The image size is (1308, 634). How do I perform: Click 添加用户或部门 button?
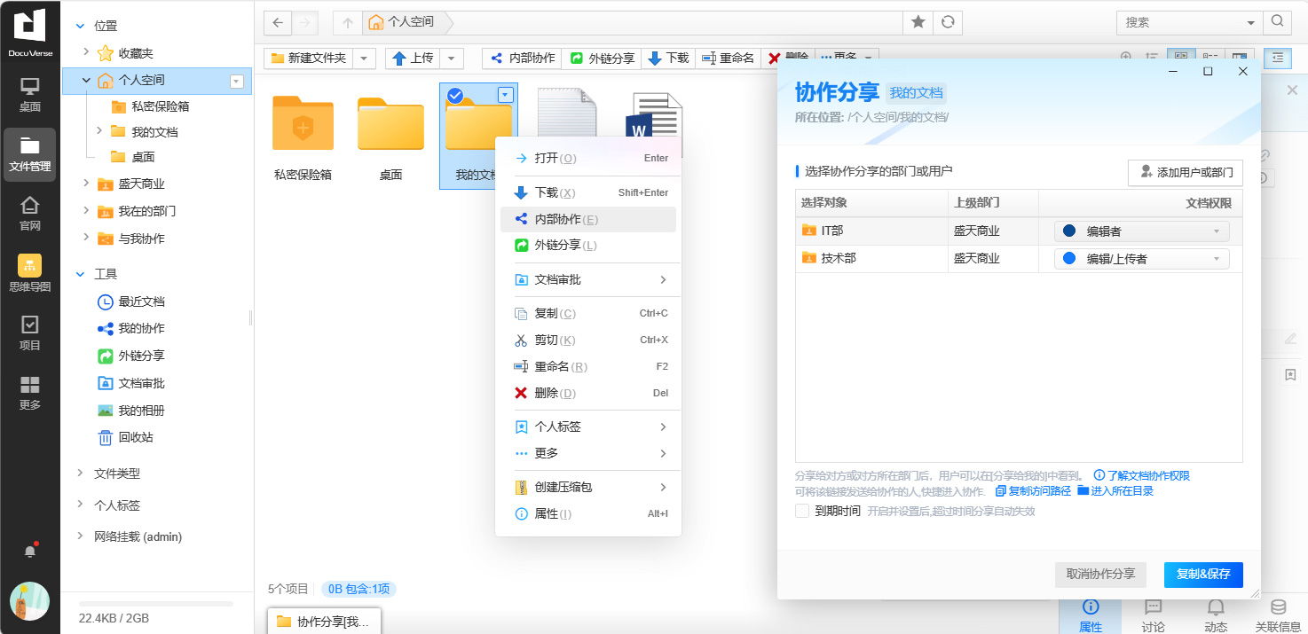(x=1185, y=173)
